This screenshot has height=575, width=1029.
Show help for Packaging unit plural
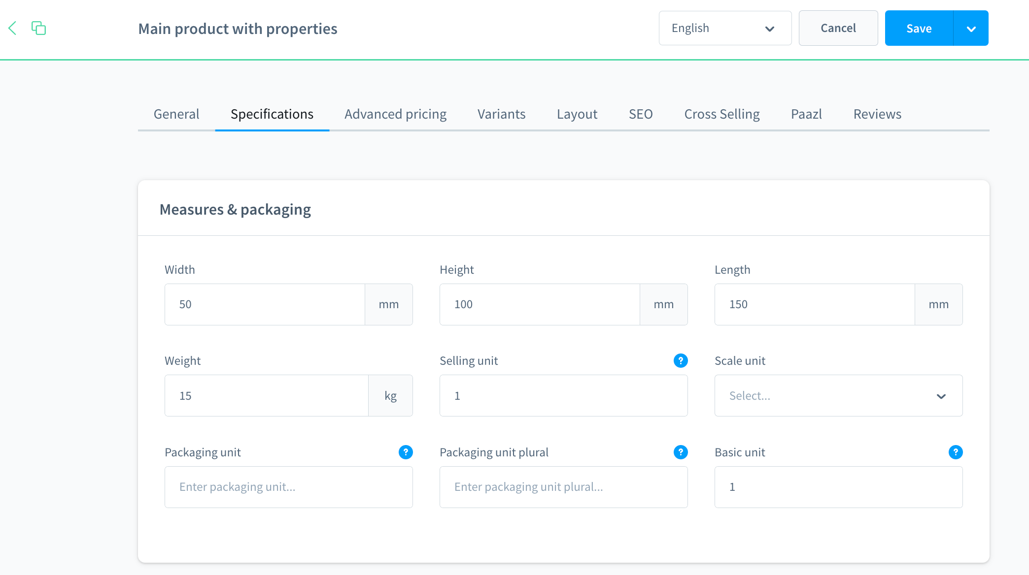[681, 452]
